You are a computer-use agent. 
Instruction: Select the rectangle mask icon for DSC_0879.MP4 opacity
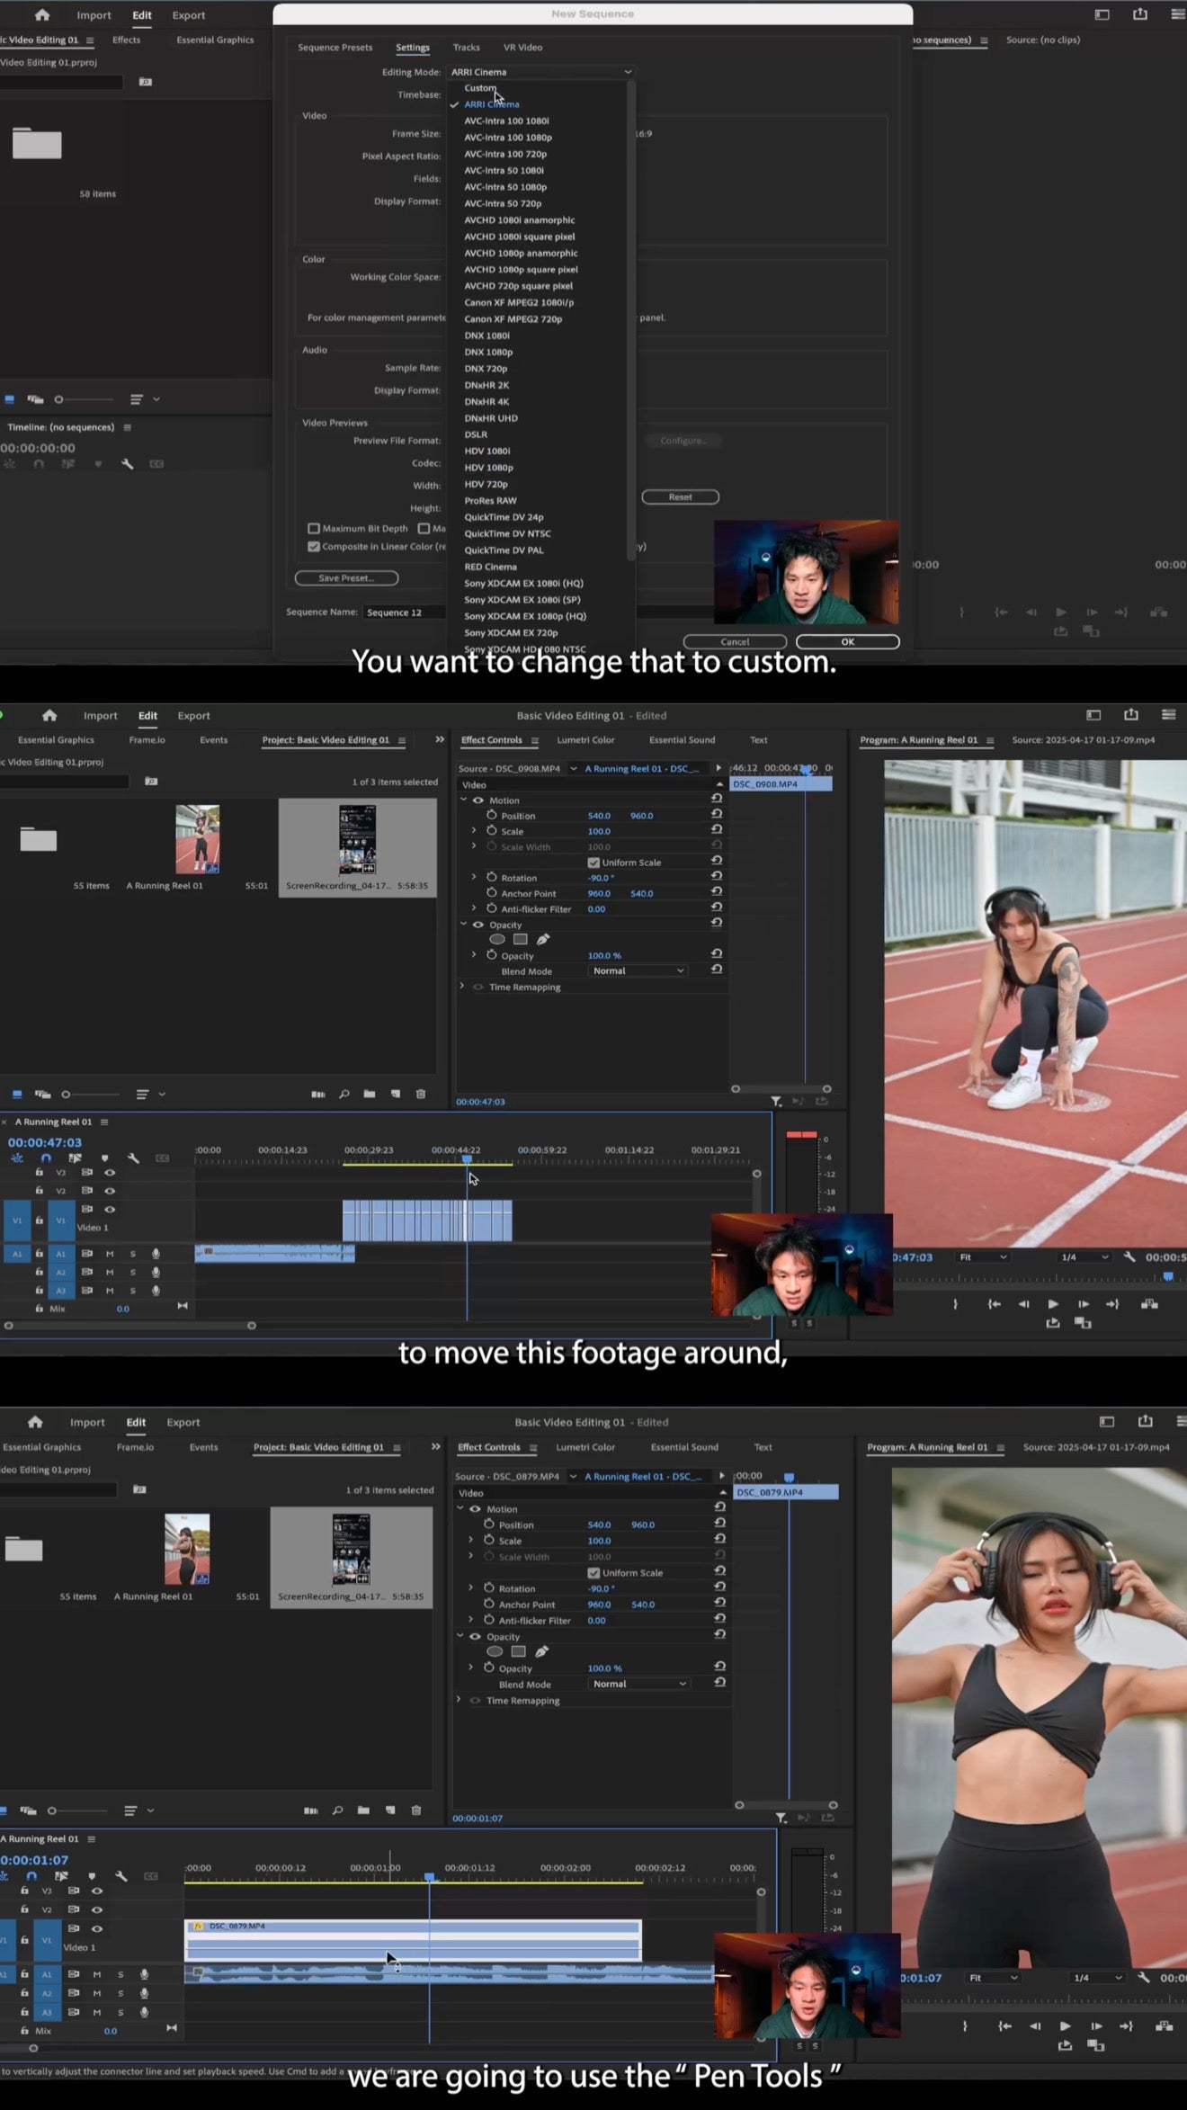518,1651
